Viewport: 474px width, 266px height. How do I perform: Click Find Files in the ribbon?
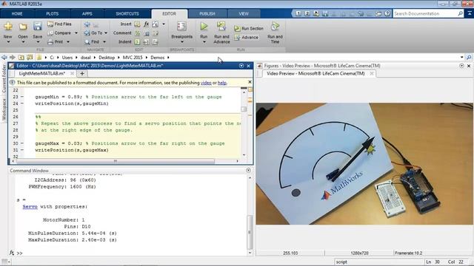pos(59,24)
